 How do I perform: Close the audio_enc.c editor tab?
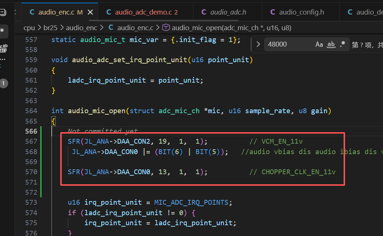coord(90,12)
